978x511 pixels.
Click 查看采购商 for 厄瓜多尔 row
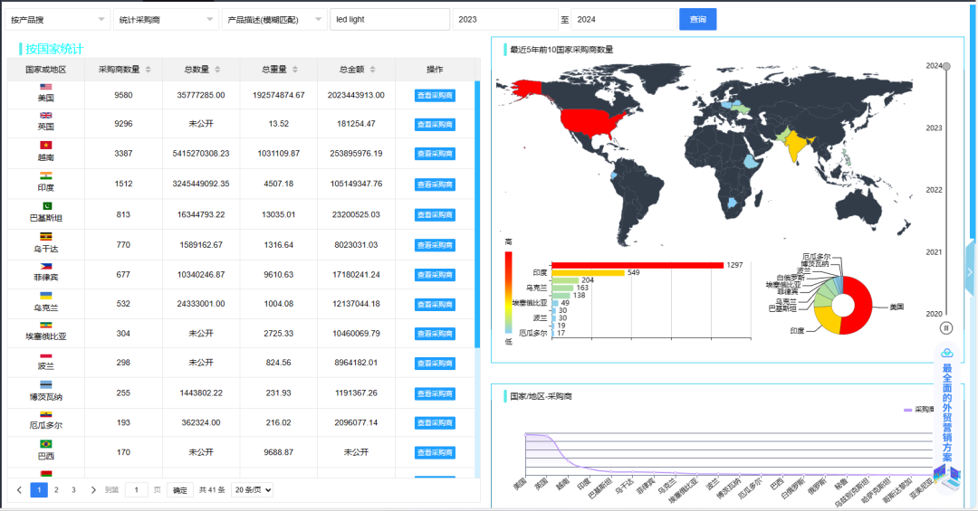click(x=435, y=423)
